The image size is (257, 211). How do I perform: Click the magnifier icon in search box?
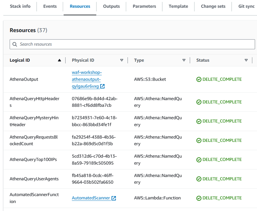point(15,44)
